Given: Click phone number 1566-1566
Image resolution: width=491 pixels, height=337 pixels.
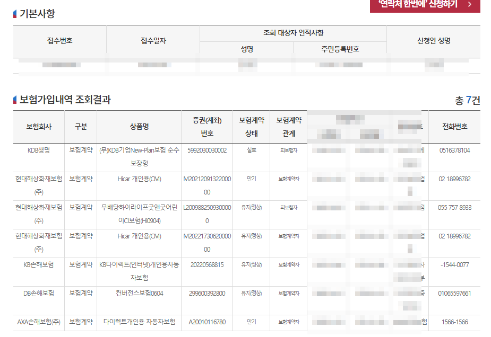Looking at the screenshot, I should point(455,322).
